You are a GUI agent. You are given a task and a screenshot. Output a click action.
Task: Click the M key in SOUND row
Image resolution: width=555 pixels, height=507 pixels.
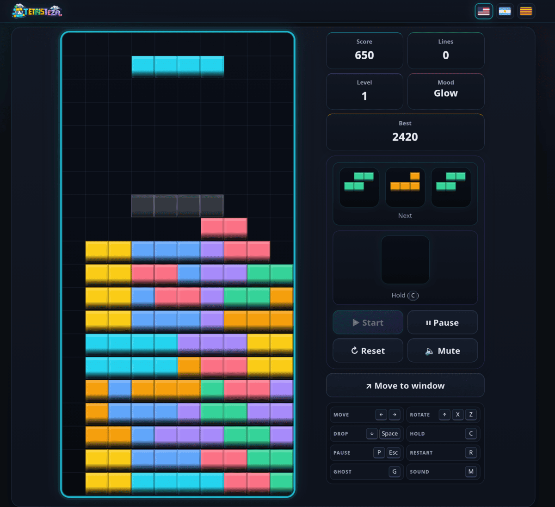coord(471,471)
